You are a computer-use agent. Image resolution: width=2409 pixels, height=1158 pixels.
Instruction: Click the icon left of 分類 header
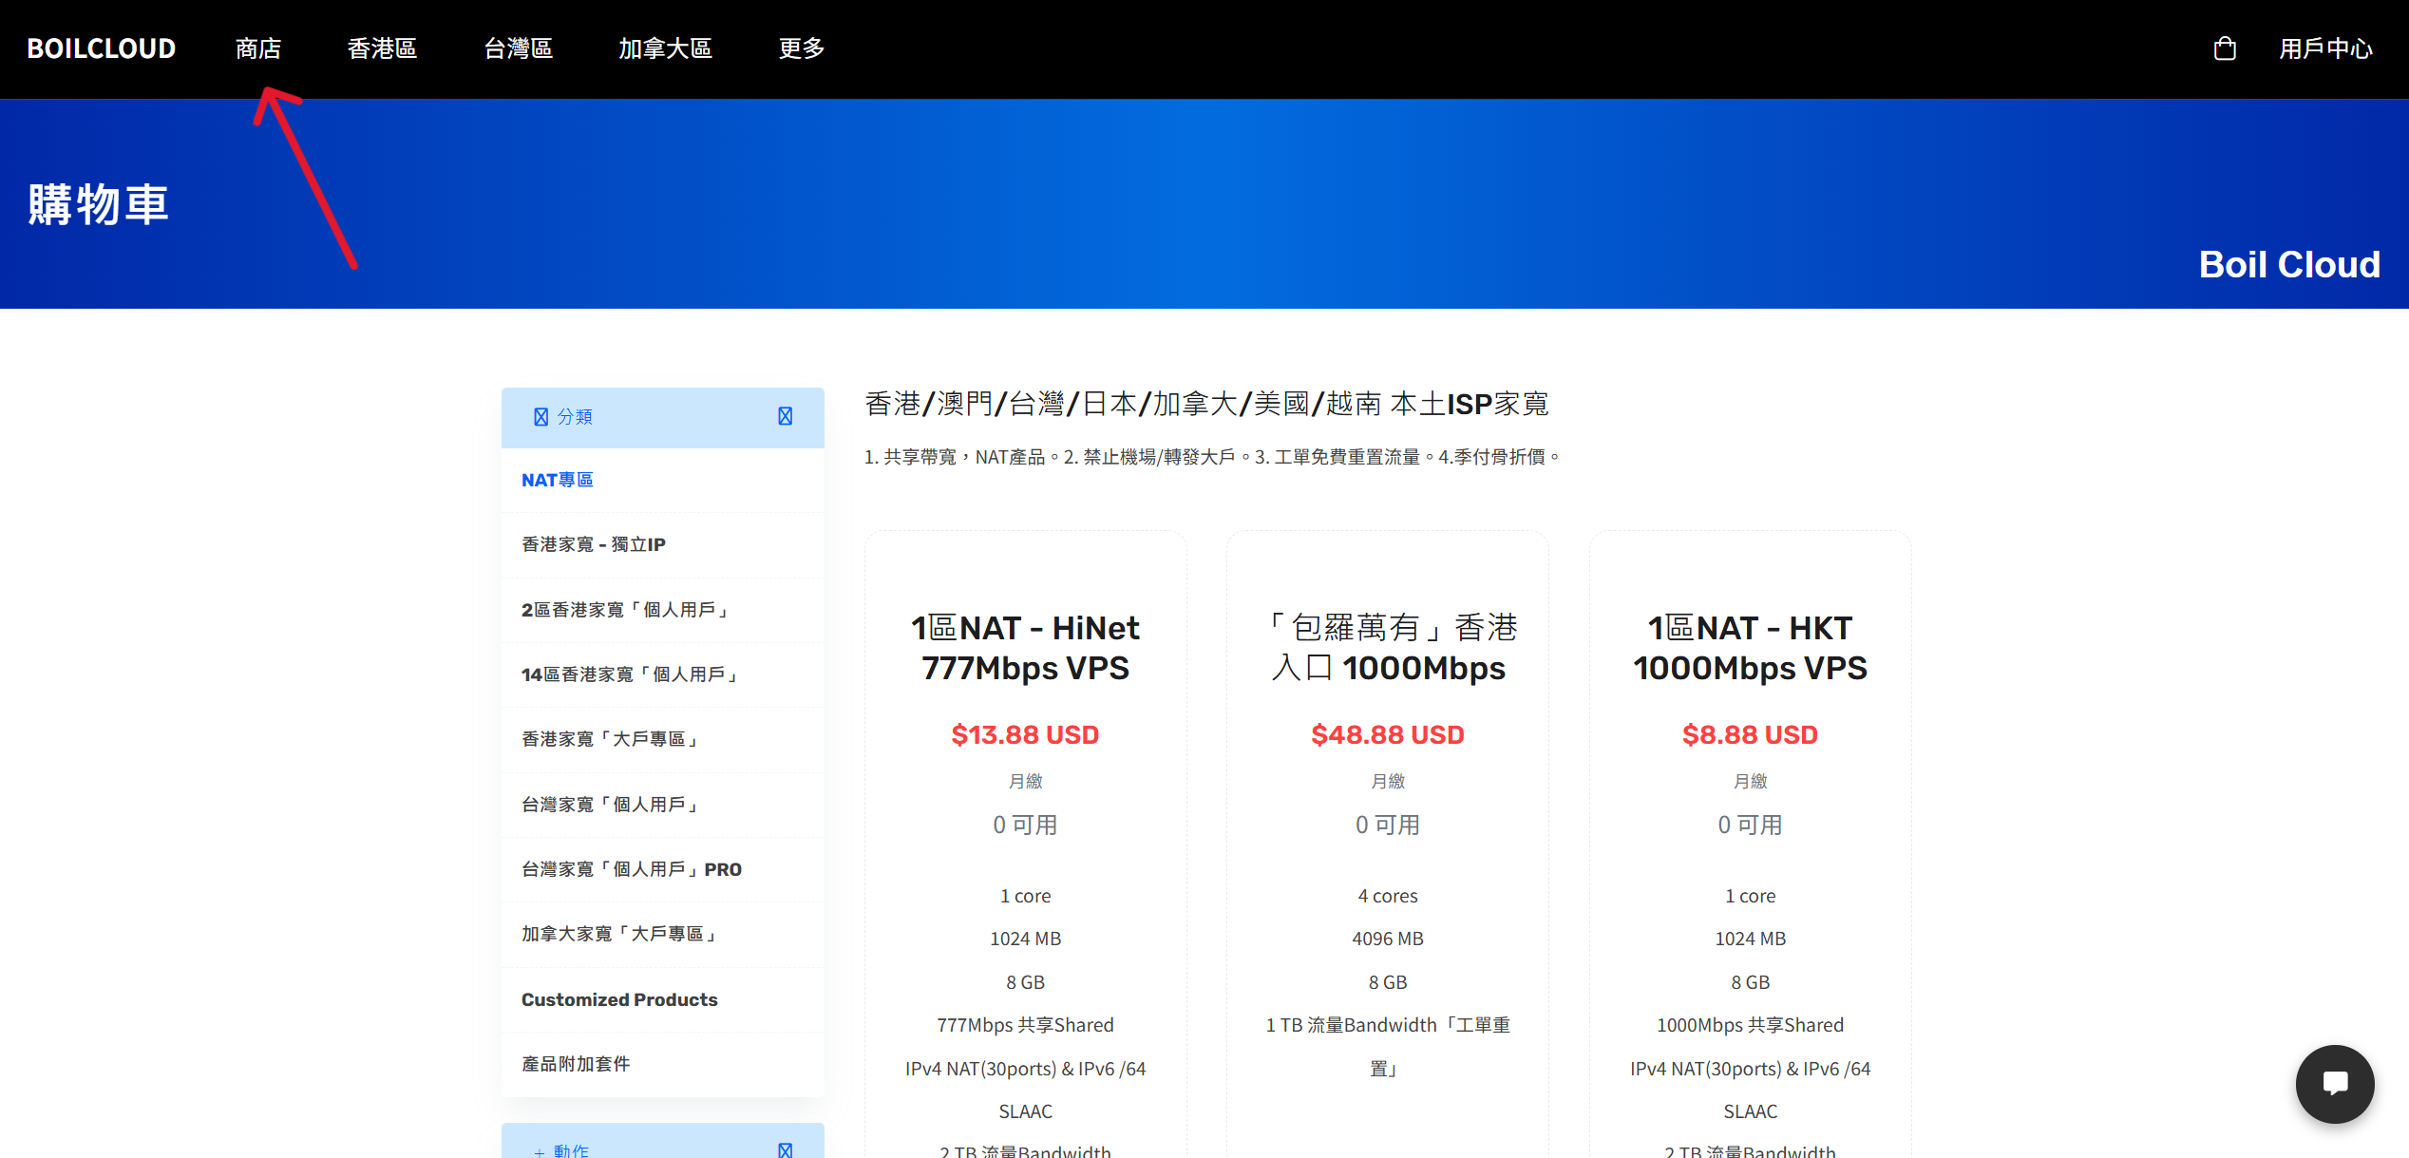click(x=541, y=417)
